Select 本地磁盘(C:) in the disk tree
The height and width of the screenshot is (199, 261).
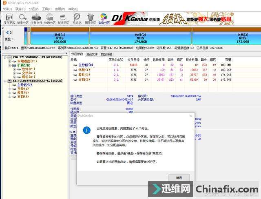coord(27,61)
